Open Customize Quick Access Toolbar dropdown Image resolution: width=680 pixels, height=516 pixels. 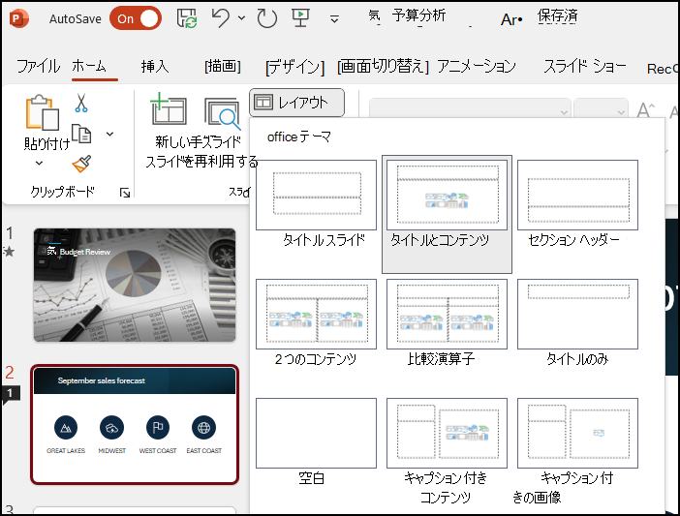[x=334, y=19]
